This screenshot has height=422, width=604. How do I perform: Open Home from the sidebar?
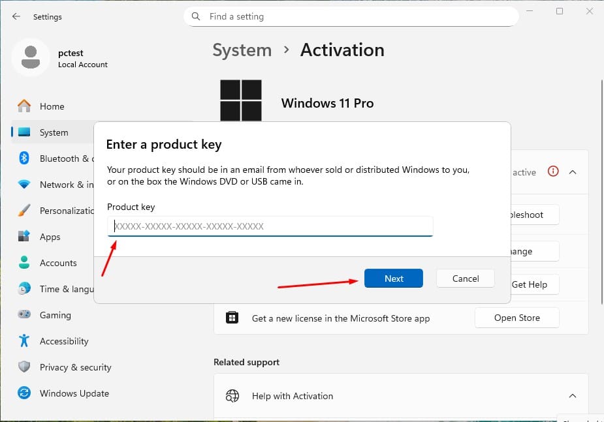[52, 106]
